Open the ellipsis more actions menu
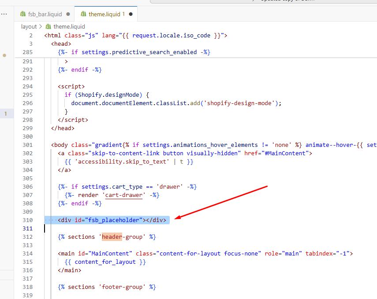377x299 pixels. [4, 14]
